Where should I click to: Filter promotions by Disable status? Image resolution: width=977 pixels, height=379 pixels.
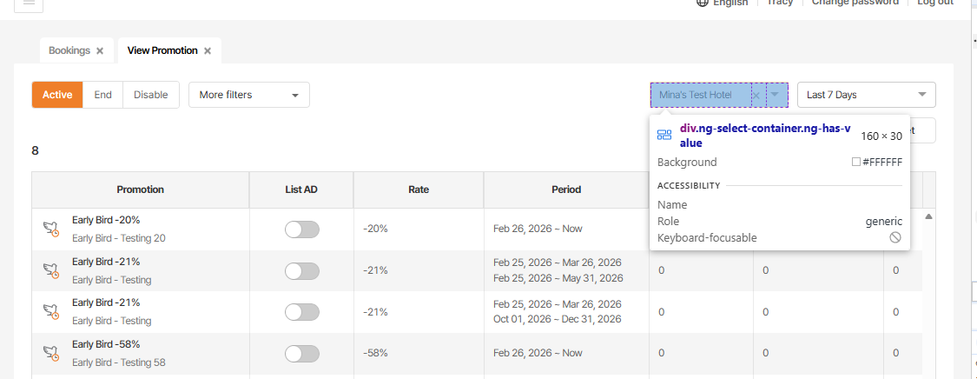(x=150, y=95)
